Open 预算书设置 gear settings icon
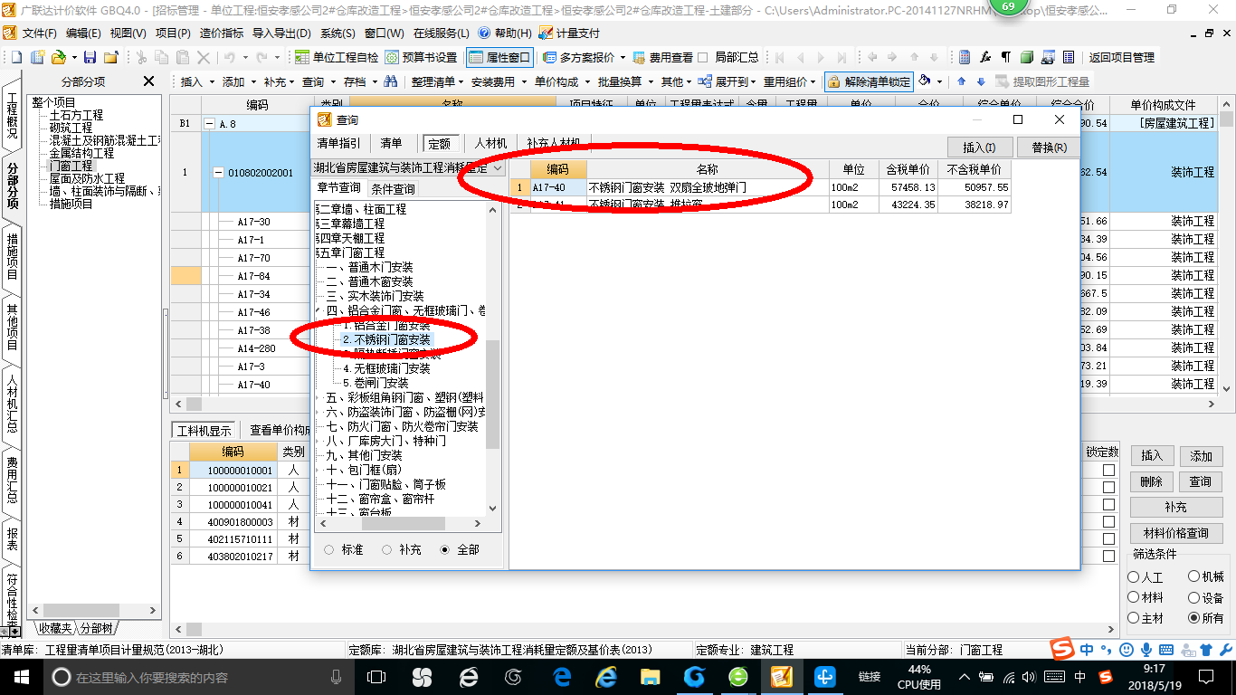 click(391, 57)
